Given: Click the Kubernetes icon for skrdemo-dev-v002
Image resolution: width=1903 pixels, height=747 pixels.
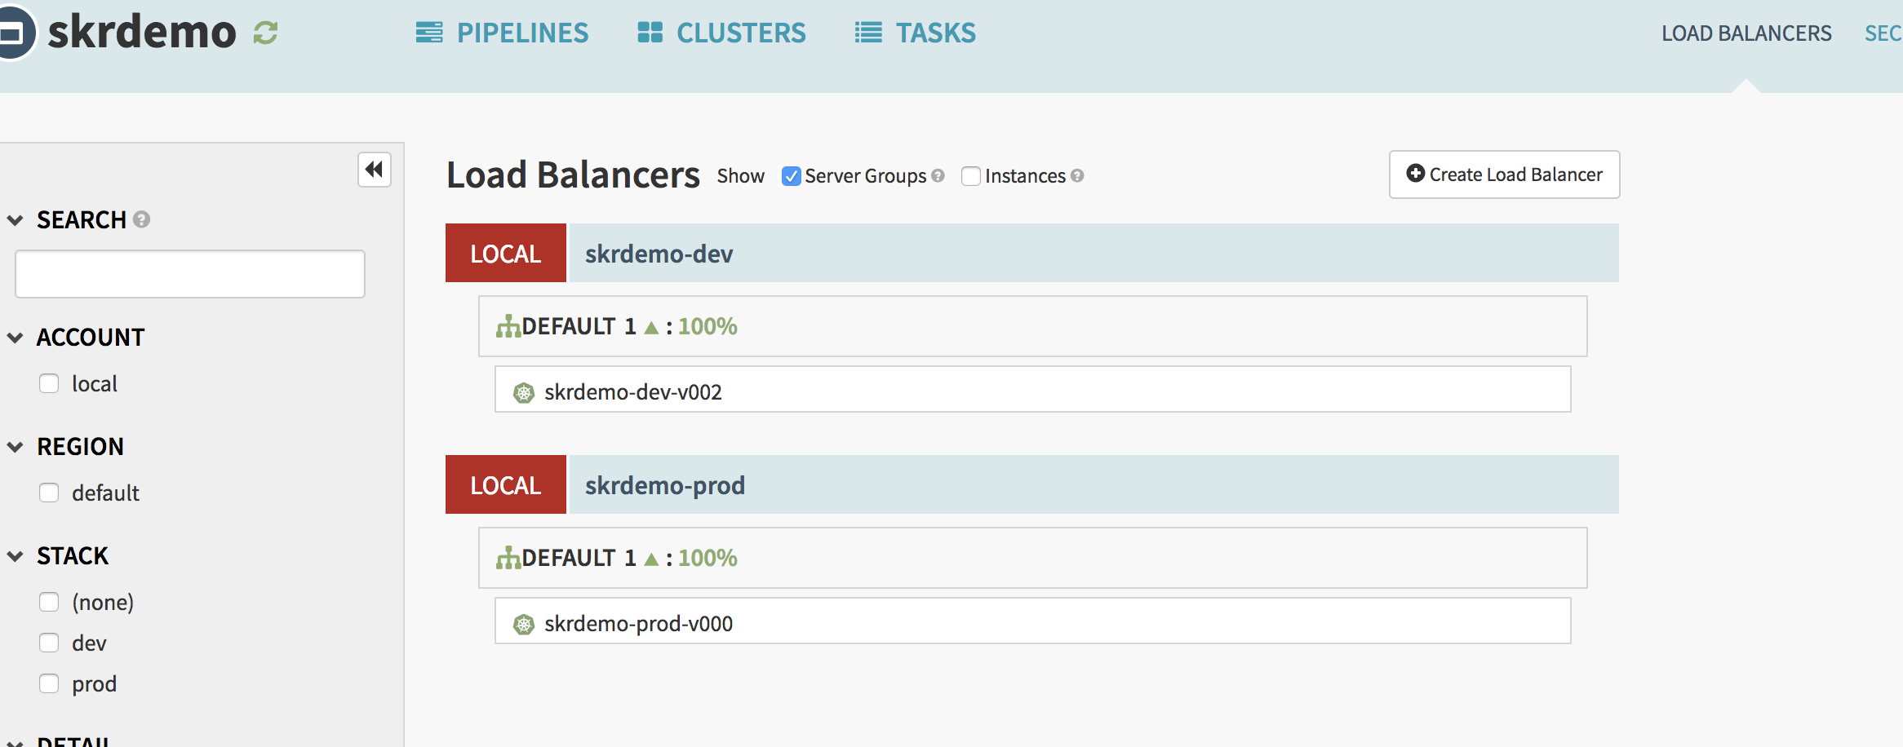Looking at the screenshot, I should (x=523, y=393).
